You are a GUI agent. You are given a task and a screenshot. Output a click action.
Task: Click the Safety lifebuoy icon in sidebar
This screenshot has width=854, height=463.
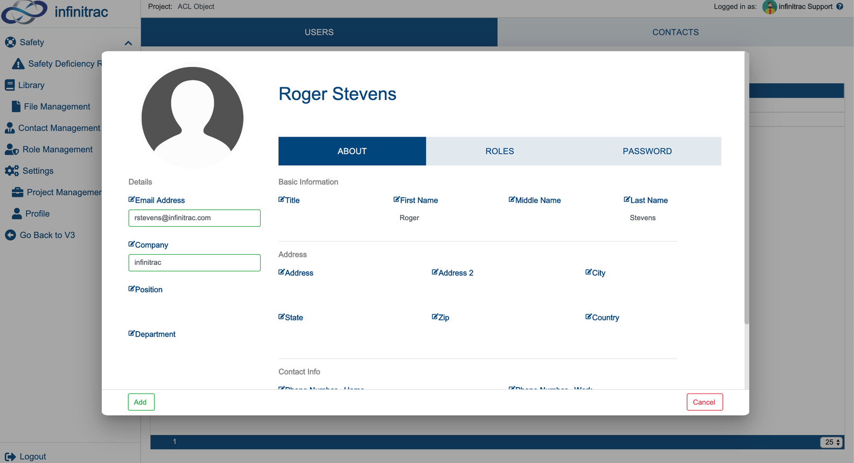(x=10, y=42)
